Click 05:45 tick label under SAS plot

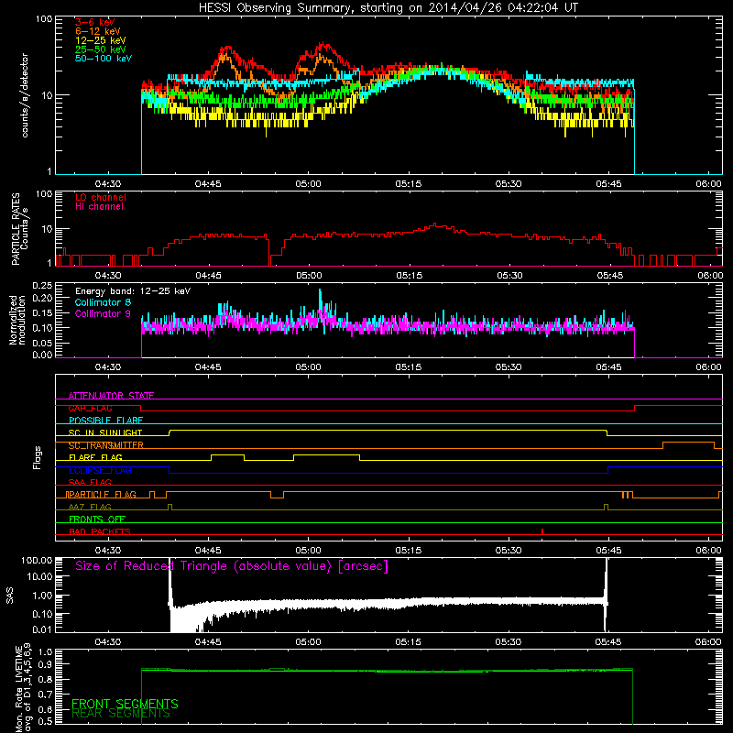(x=608, y=642)
